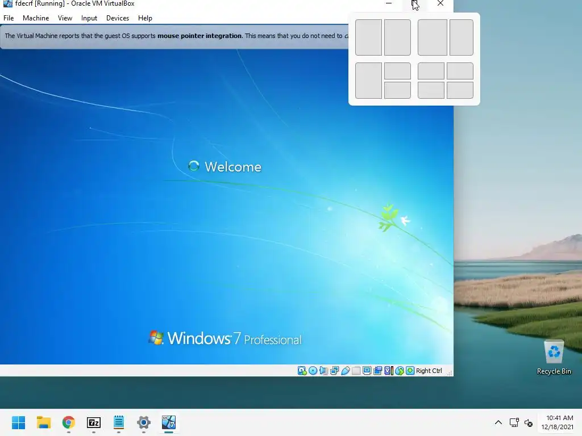Expand the hidden system tray icons chevron

click(x=498, y=422)
